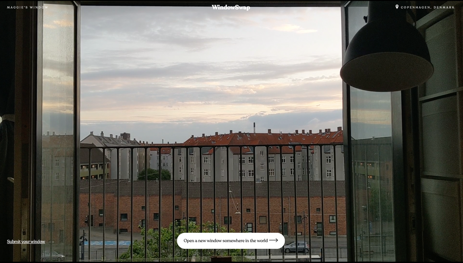
Task: Click the Copenhagen, Denmark location text
Action: (x=428, y=7)
